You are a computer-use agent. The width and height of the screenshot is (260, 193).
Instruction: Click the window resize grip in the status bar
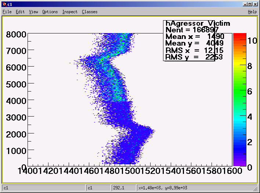pyautogui.click(x=255, y=188)
